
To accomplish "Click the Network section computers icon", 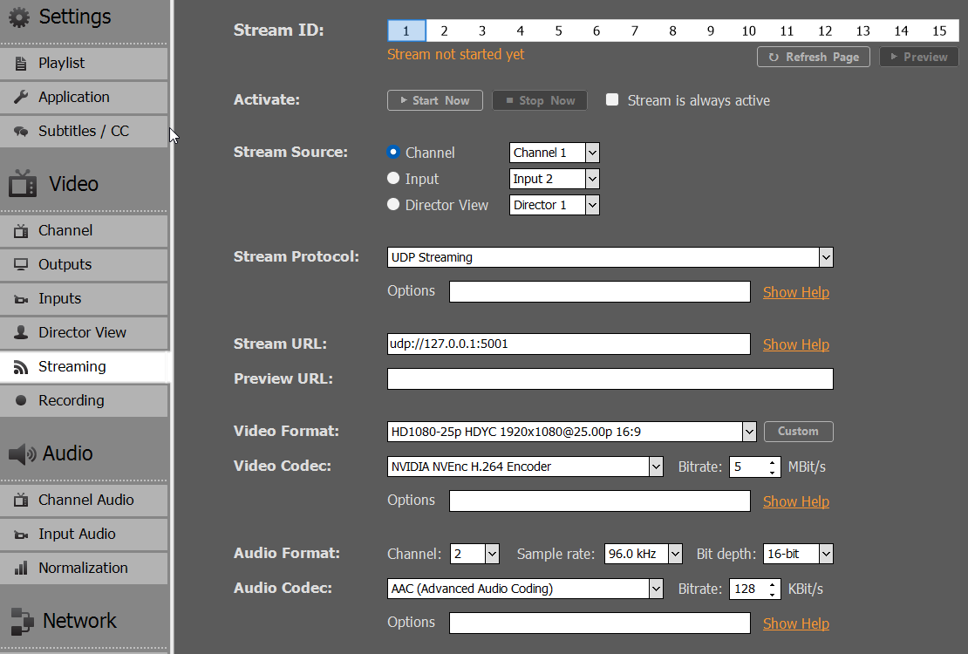I will (22, 621).
